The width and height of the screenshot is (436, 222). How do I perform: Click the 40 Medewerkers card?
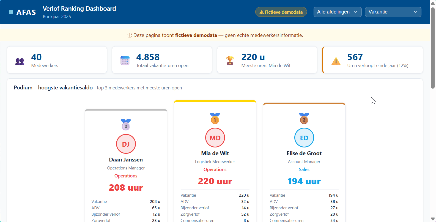tap(57, 60)
